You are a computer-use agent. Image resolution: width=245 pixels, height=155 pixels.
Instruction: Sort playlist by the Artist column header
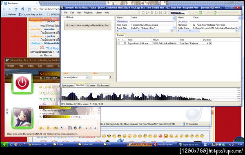pos(139,40)
